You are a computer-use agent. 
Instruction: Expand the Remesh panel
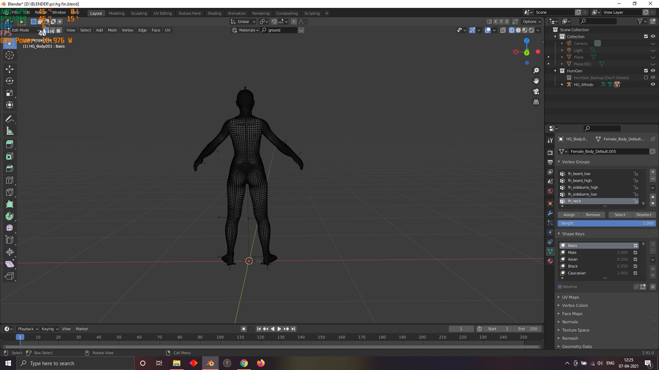point(570,338)
